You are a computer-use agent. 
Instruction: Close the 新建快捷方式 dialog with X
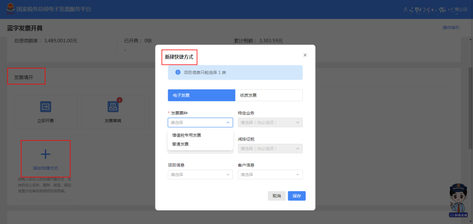[x=305, y=55]
